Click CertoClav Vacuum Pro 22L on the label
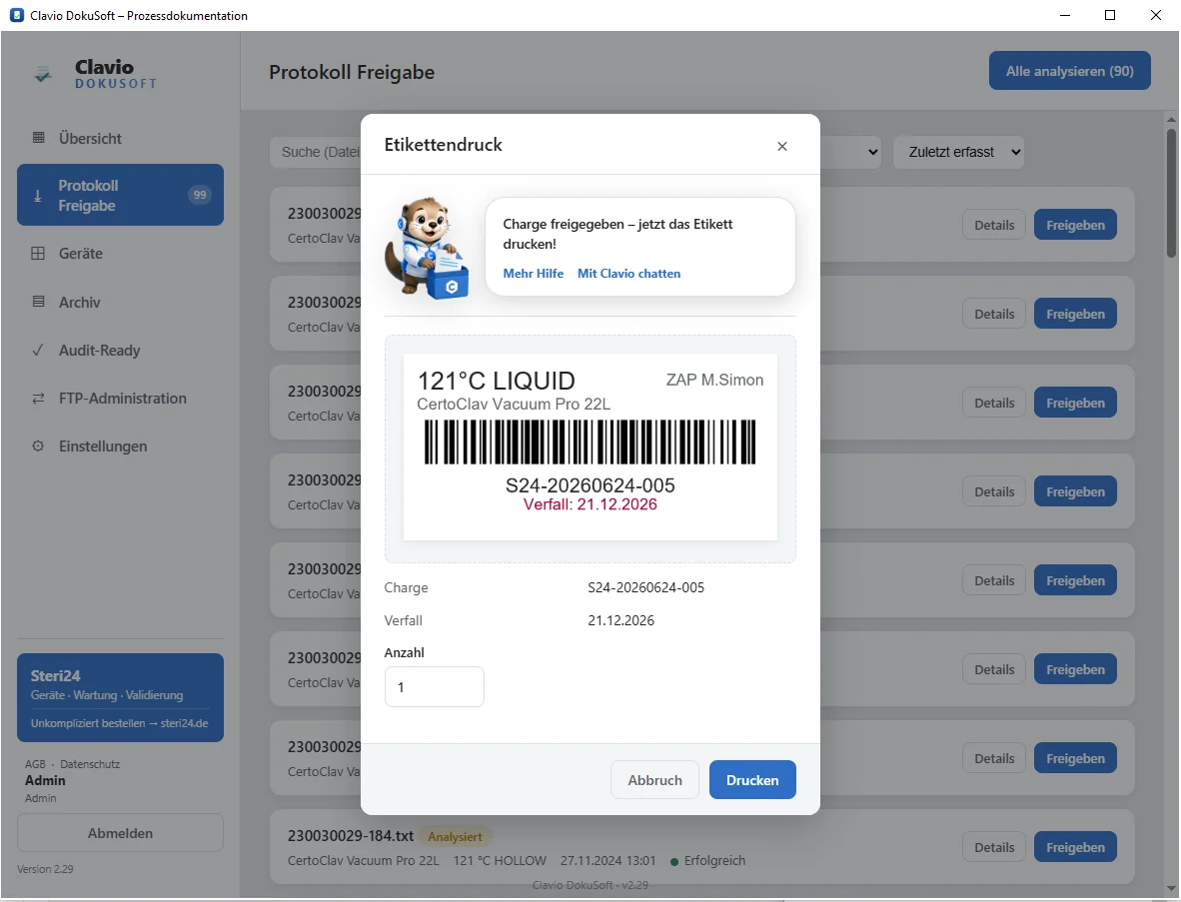Viewport: 1181px width, 902px height. click(514, 404)
